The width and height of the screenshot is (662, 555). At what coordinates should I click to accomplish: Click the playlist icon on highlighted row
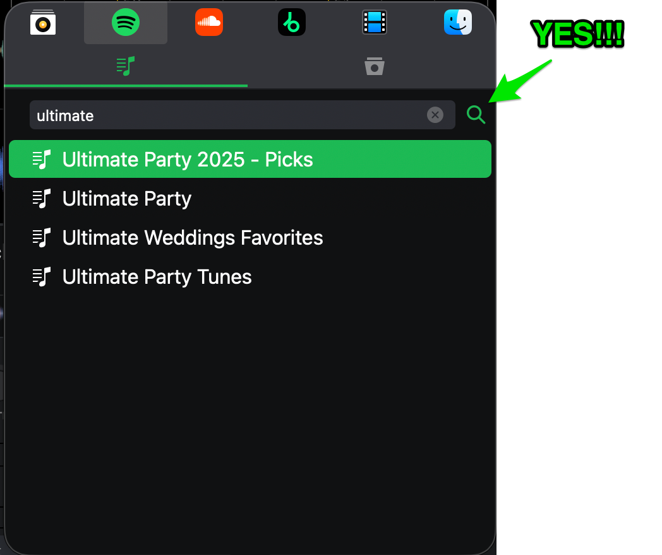click(42, 160)
